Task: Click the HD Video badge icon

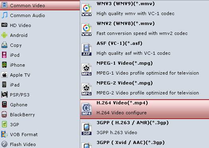Action: (4, 25)
